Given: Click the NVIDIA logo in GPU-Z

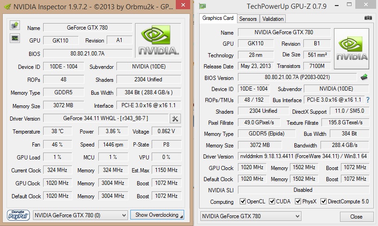Looking at the screenshot, I should (352, 49).
